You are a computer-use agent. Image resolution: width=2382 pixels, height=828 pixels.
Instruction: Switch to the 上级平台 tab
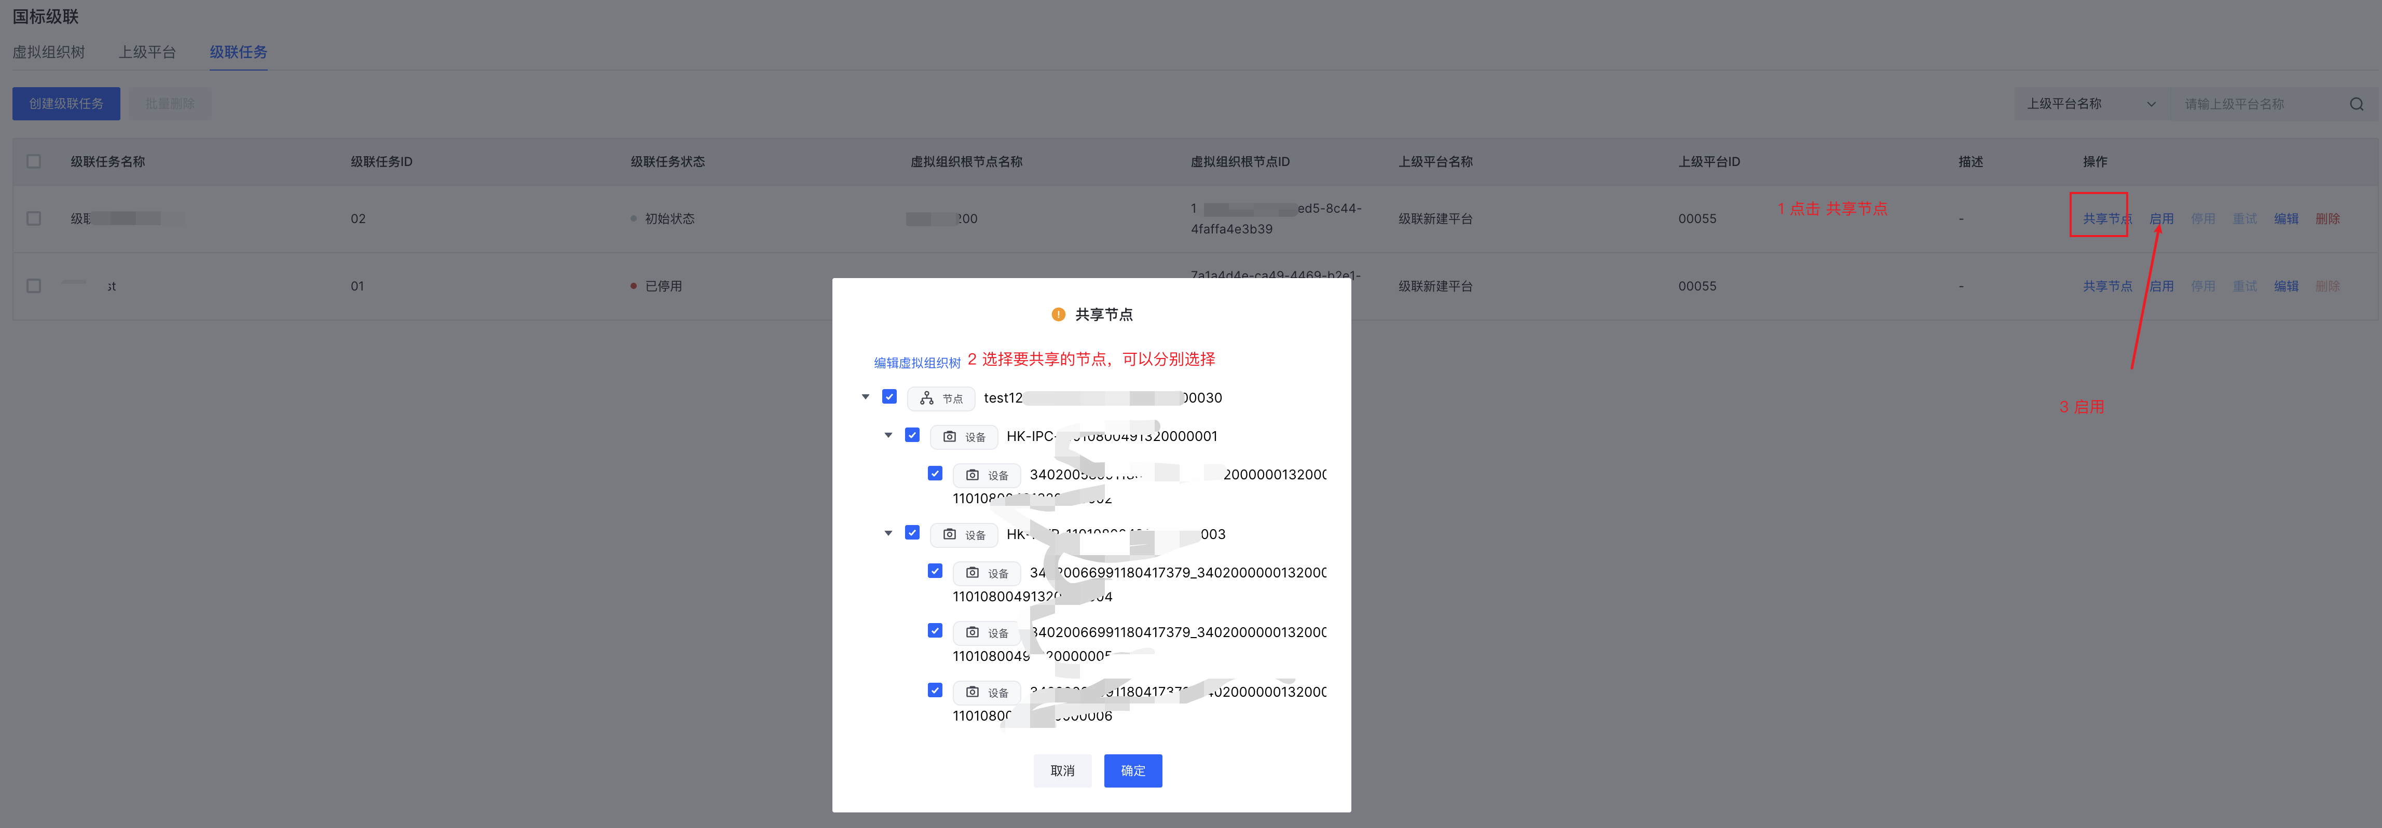pos(147,53)
